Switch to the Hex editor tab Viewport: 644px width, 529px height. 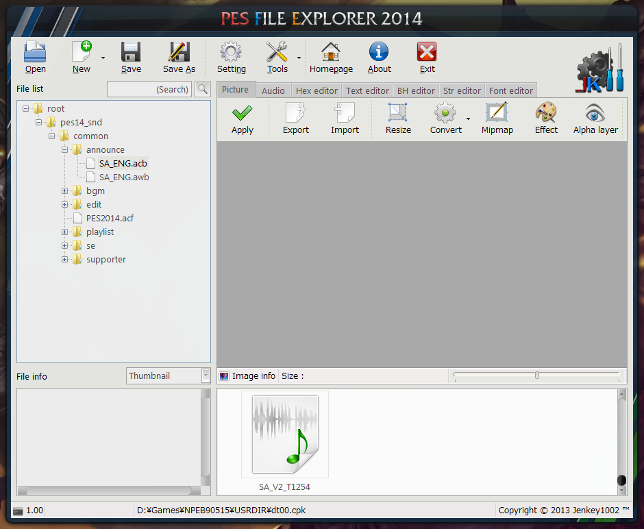316,90
